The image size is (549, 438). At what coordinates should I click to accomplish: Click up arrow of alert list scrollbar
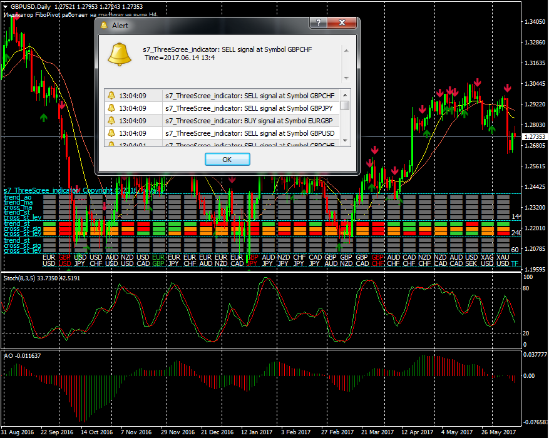[x=345, y=95]
